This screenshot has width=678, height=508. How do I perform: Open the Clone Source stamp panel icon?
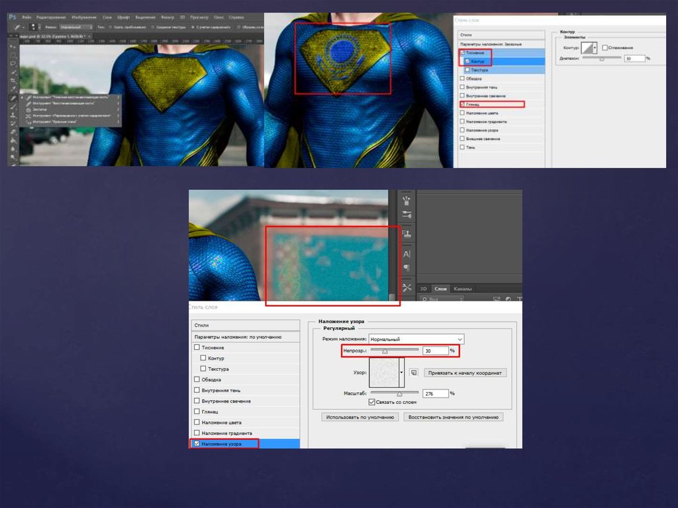tap(407, 233)
